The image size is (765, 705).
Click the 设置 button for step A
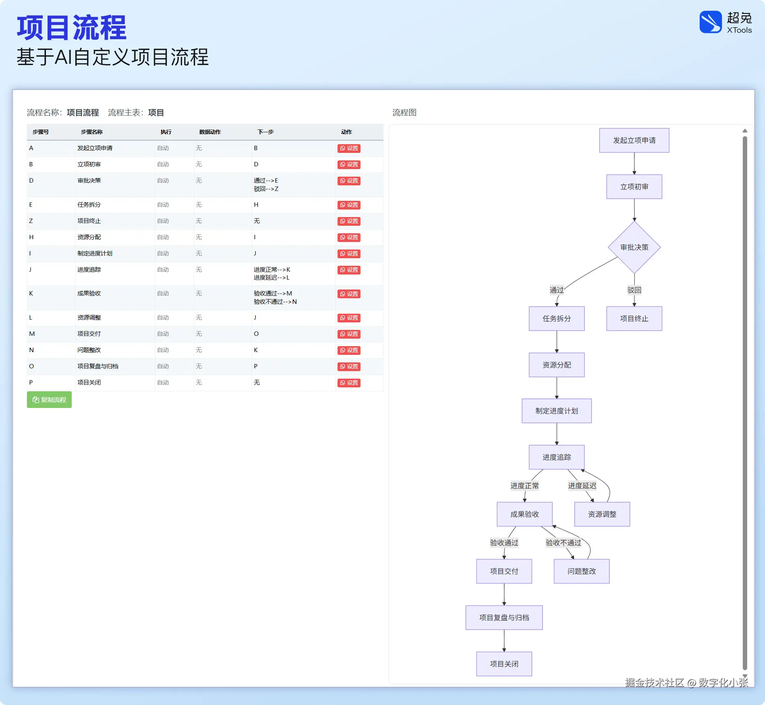point(349,148)
